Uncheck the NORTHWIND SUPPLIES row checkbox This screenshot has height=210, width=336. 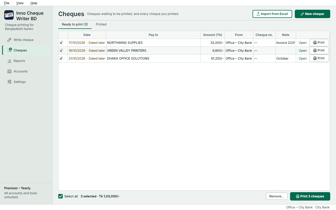[61, 43]
